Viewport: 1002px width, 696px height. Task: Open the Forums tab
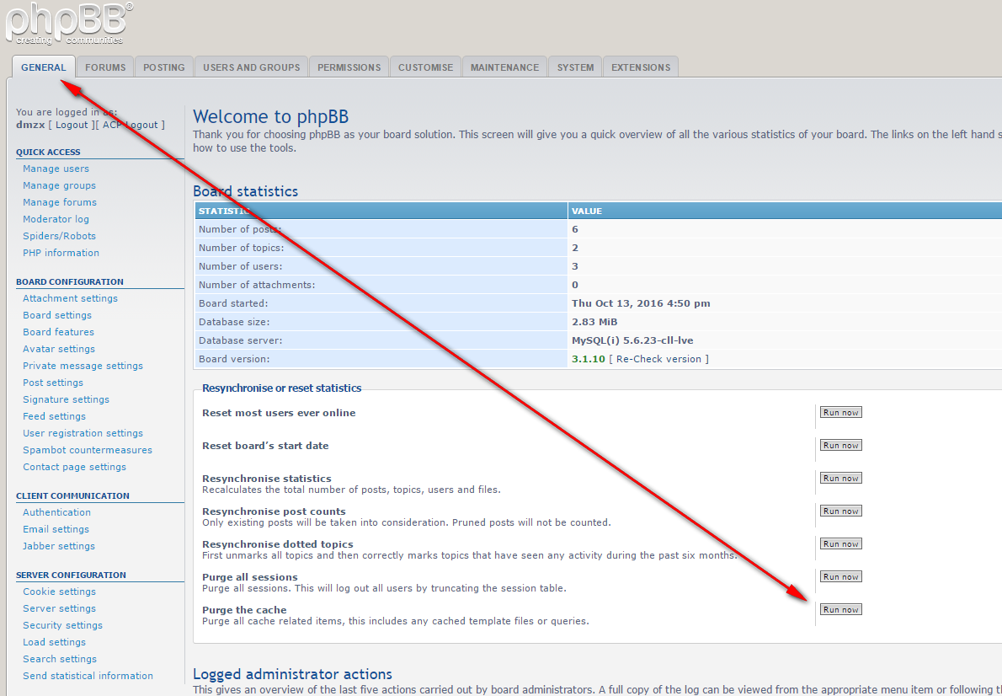(x=105, y=67)
